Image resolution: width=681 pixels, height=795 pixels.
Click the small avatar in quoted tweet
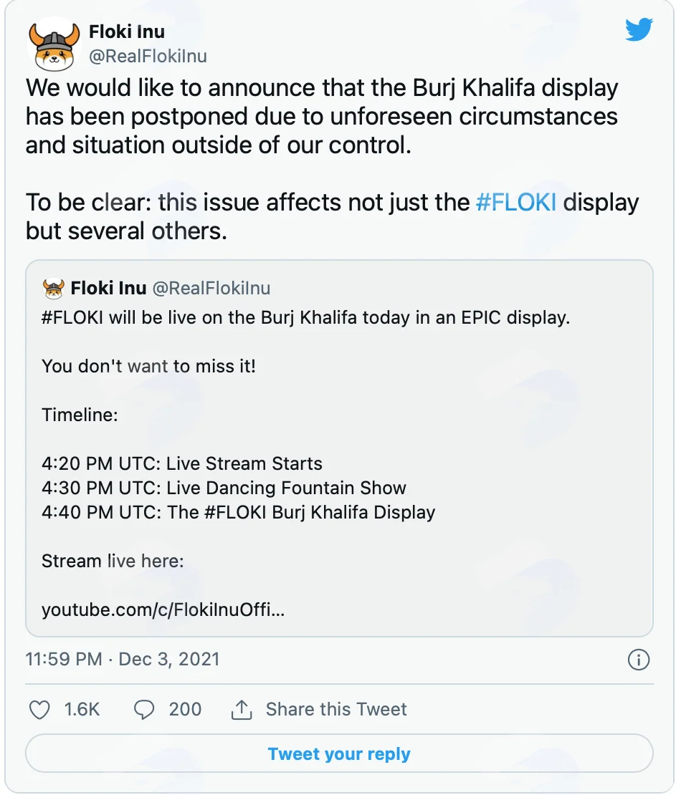coord(53,289)
